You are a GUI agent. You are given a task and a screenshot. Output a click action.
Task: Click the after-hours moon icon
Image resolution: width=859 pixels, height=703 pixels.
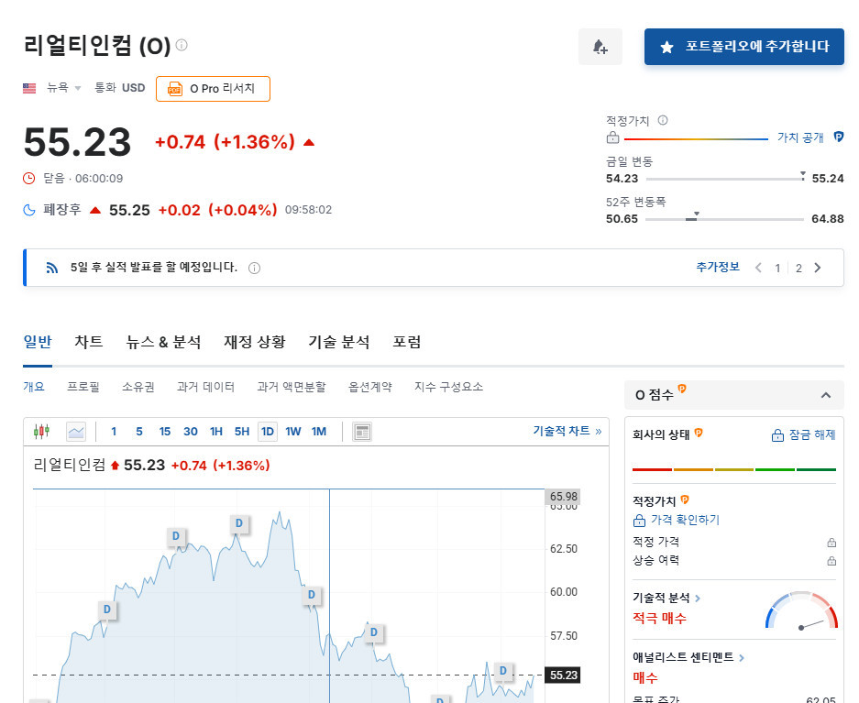point(29,210)
